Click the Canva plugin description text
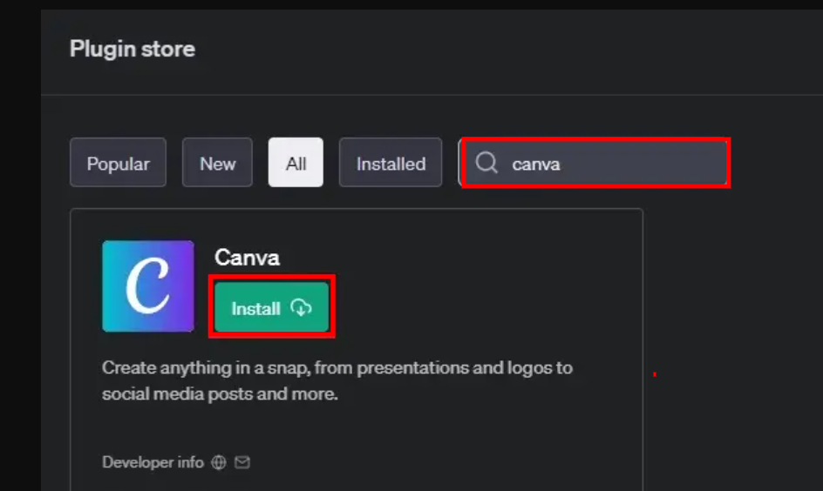 tap(337, 380)
